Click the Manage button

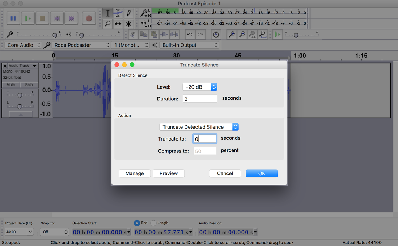[135, 173]
